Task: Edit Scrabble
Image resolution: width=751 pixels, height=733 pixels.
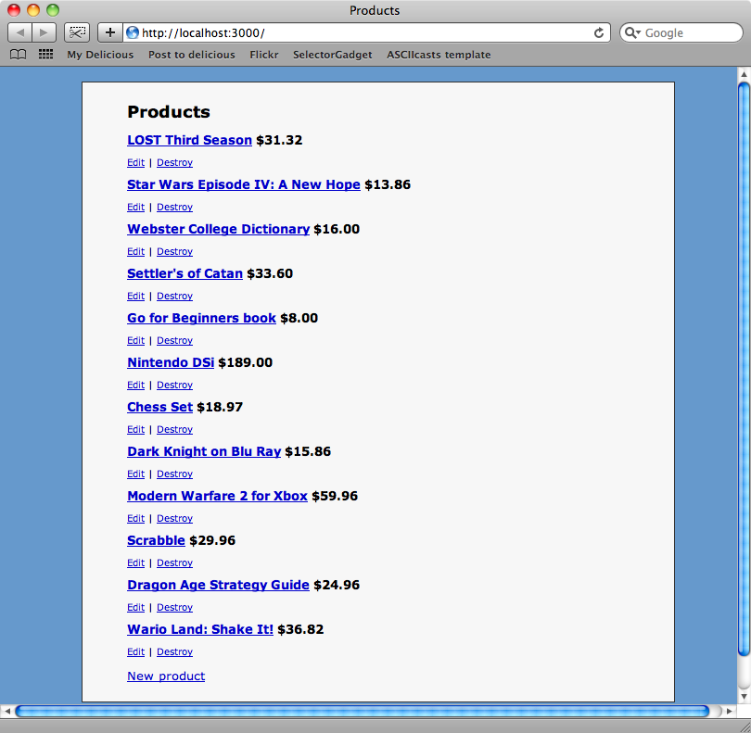Action: [135, 563]
